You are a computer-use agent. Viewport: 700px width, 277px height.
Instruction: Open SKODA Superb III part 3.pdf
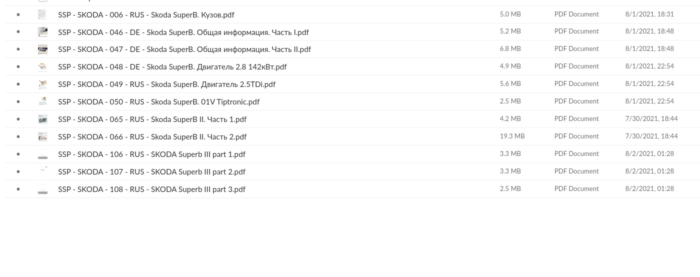point(151,189)
